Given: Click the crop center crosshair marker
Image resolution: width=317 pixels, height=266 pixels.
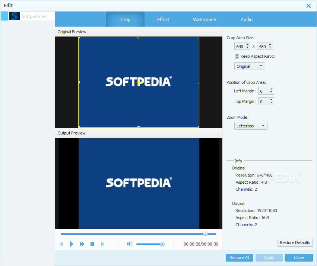Looking at the screenshot, I should point(138,82).
